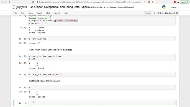Click the Logout button

click(x=173, y=7)
